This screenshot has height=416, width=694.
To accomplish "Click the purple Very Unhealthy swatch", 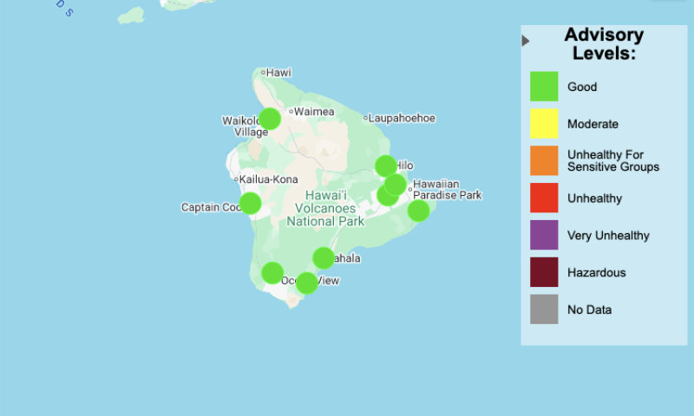I will click(544, 235).
